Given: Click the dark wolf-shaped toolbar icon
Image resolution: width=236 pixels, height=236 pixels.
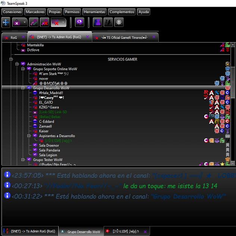Looking at the screenshot, I should [108, 22].
